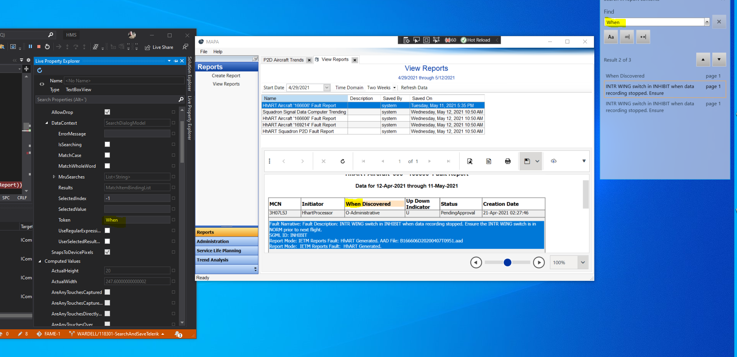This screenshot has height=357, width=737.
Task: Click the print report icon
Action: click(x=508, y=161)
